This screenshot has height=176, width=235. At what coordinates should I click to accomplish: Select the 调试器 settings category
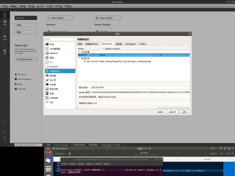[x=53, y=75]
